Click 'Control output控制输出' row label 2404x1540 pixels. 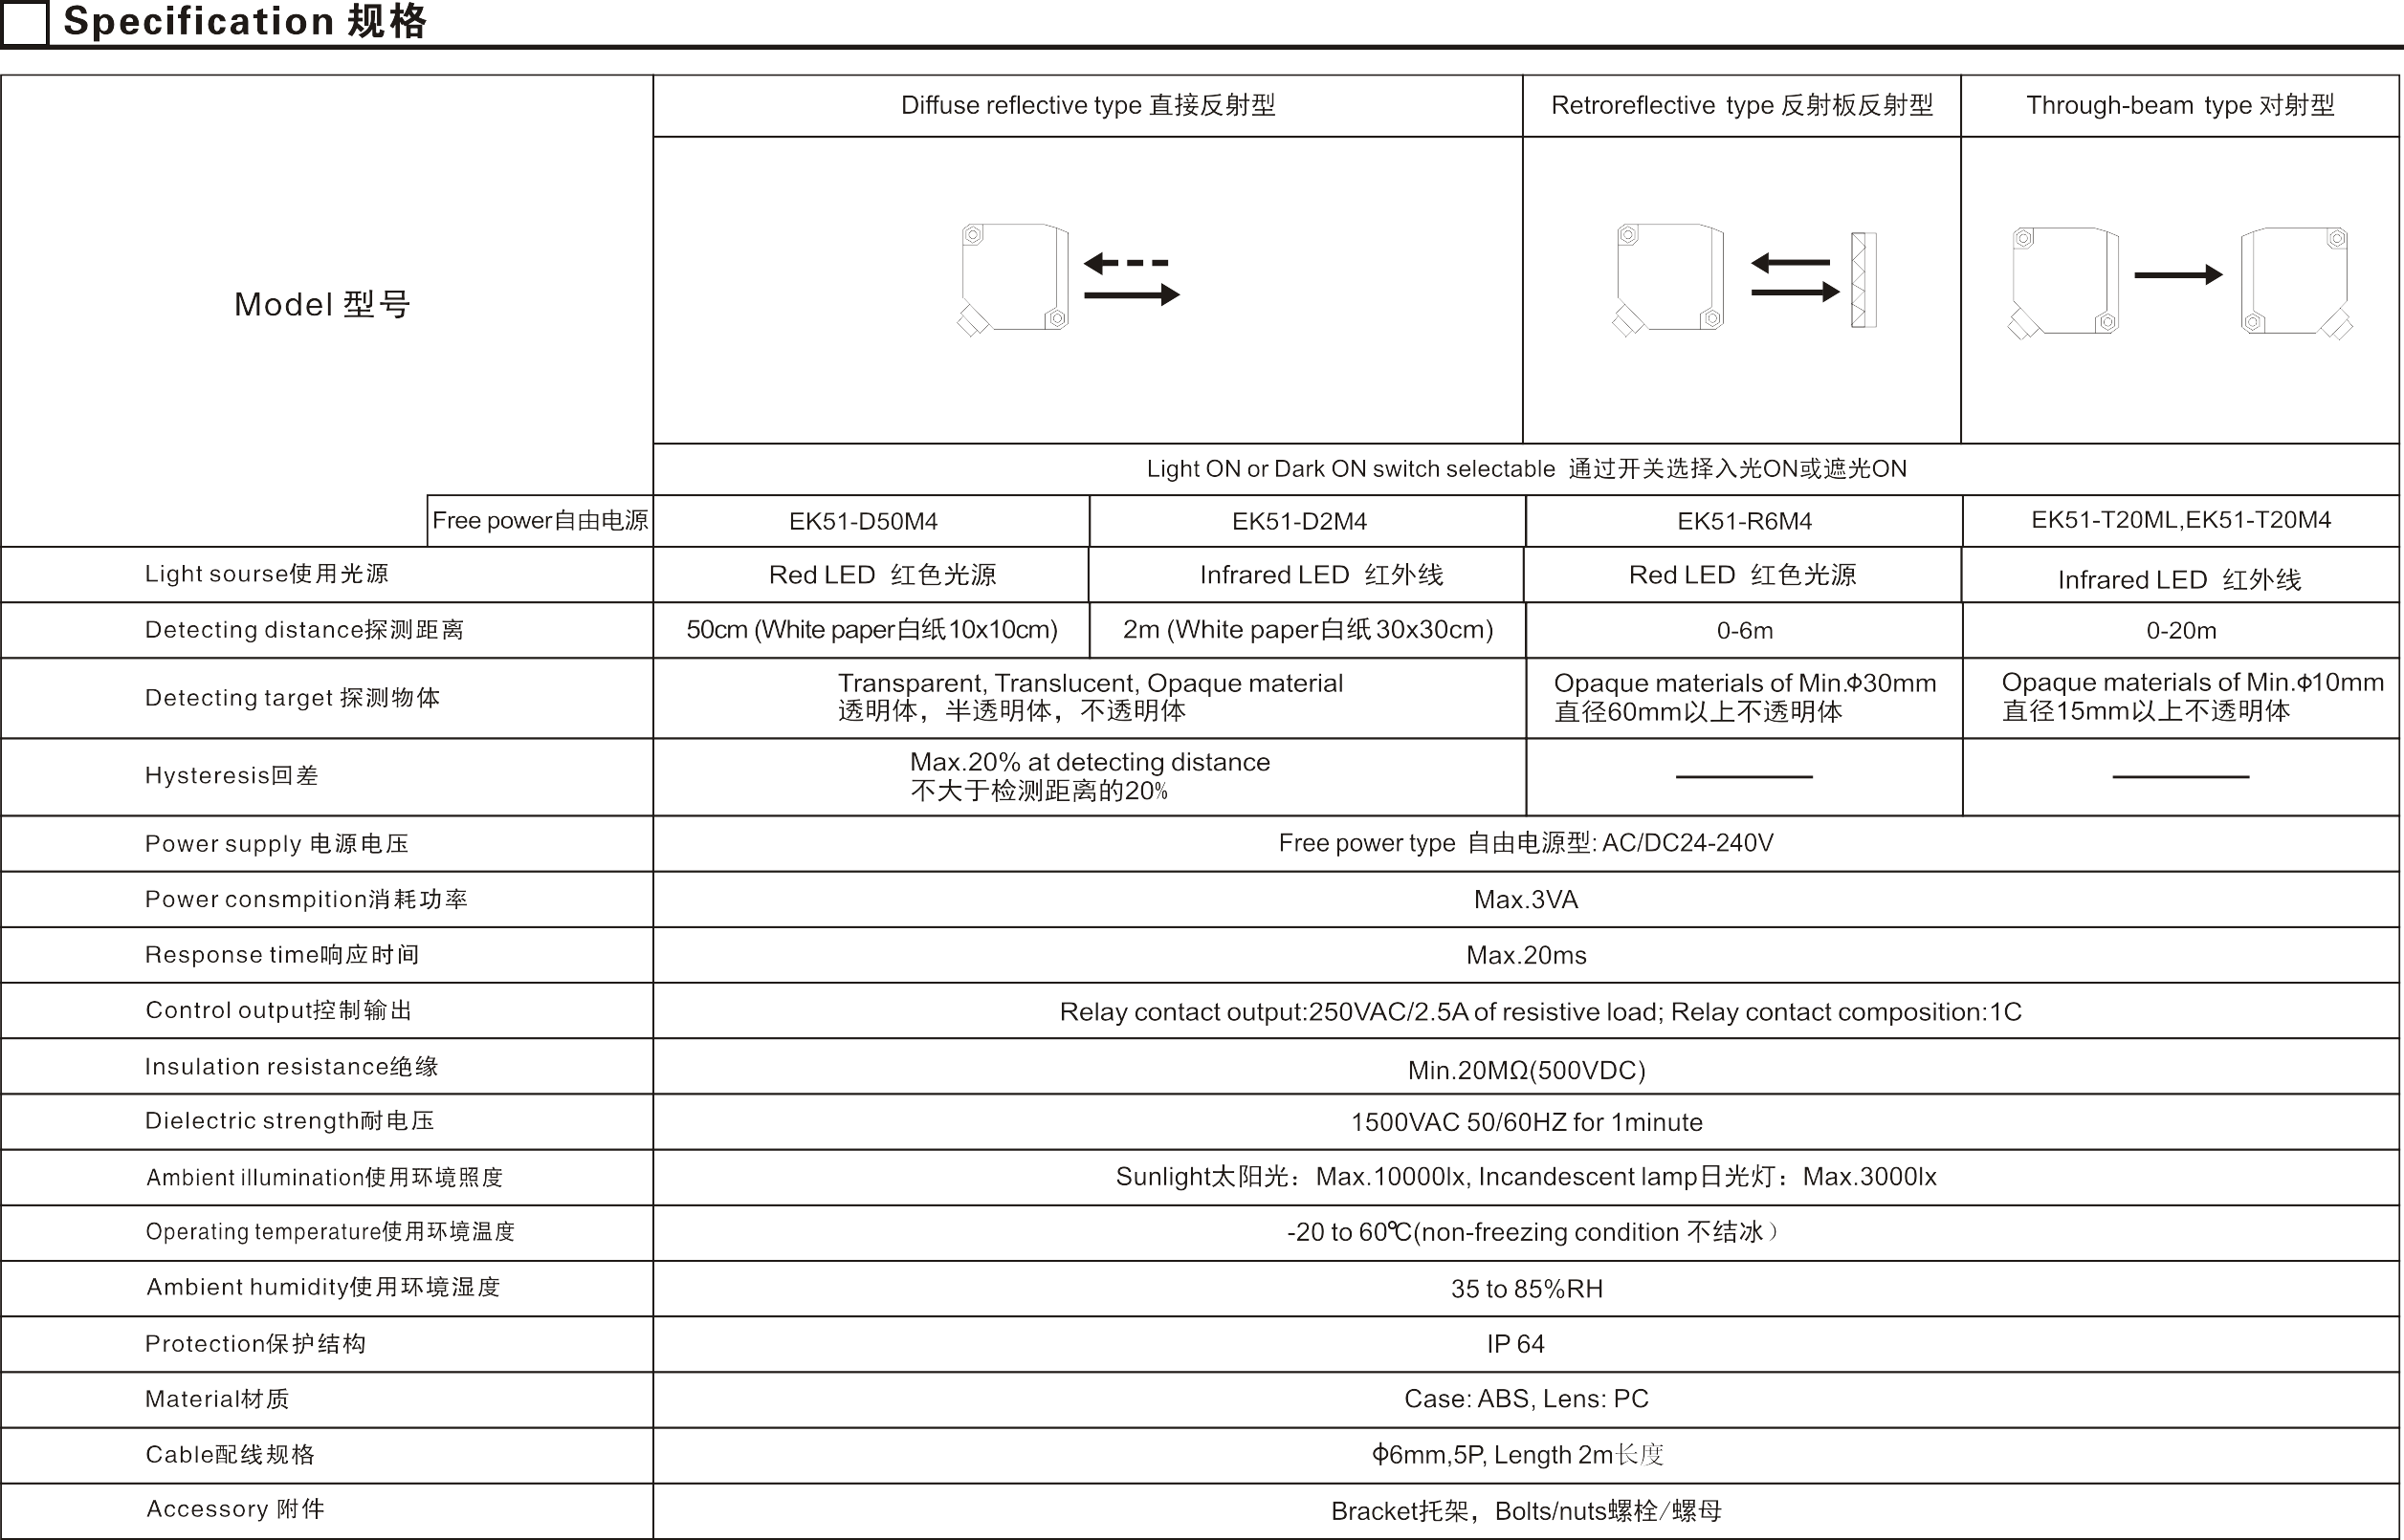coord(278,1010)
